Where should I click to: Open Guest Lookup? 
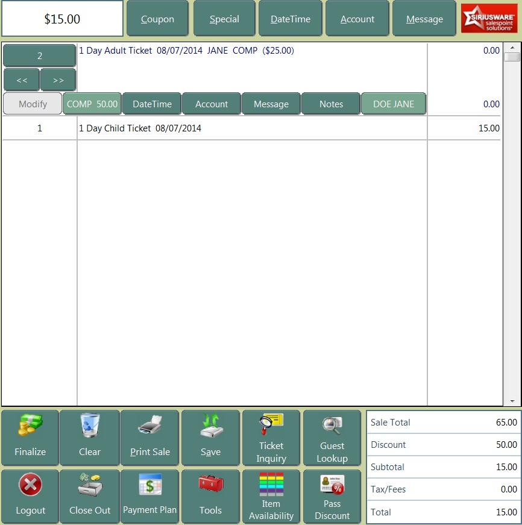click(x=332, y=438)
